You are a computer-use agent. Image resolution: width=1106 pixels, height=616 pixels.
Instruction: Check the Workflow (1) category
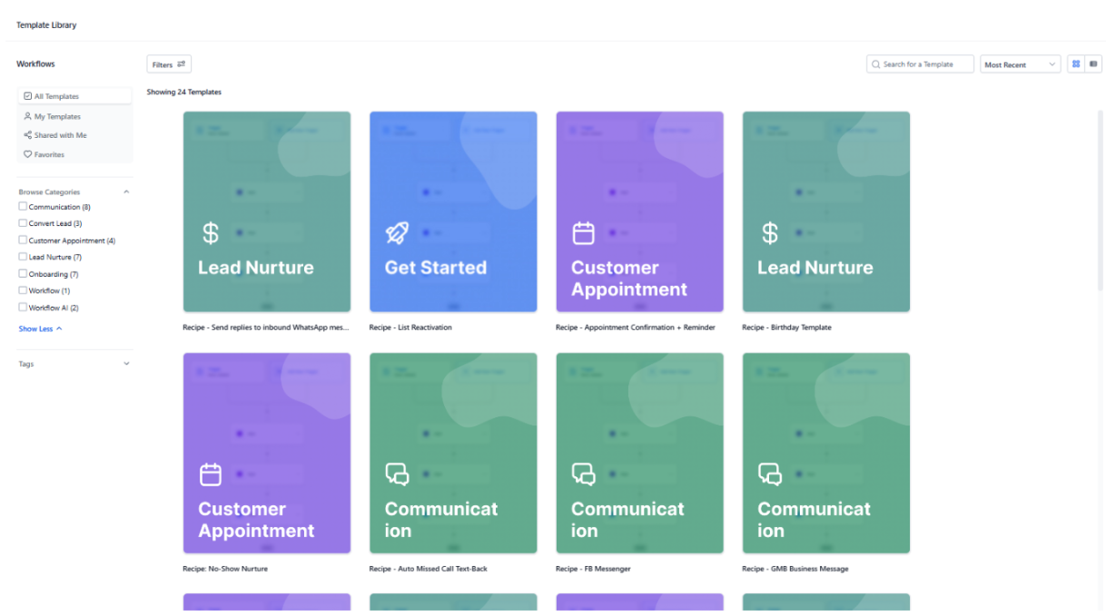tap(23, 290)
